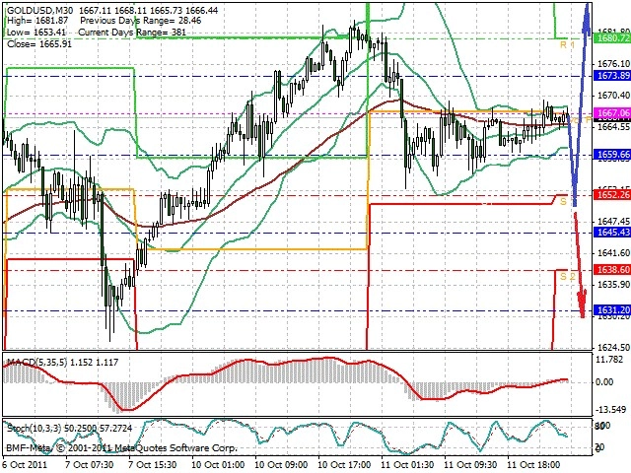Click the red 1652.26 support label
Image resolution: width=631 pixels, height=473 pixels.
[612, 195]
